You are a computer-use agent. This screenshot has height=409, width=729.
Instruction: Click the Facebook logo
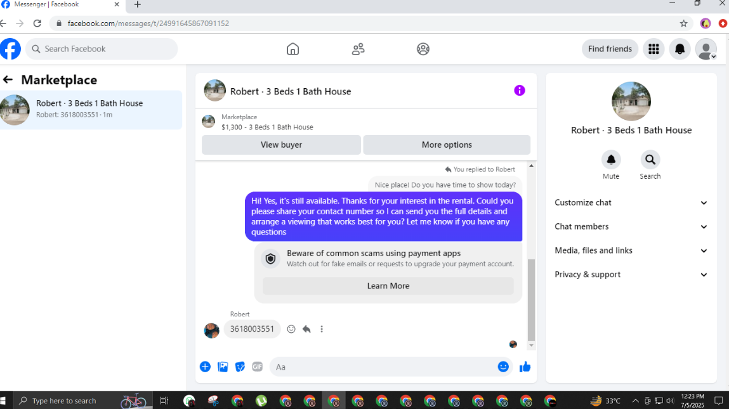(x=10, y=49)
